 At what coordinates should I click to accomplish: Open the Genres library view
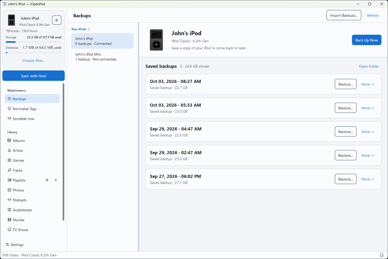point(32,160)
